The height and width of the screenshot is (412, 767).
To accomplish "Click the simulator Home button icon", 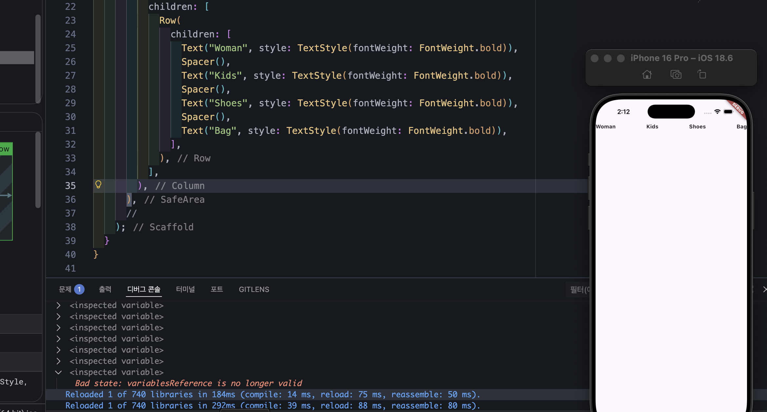I will [647, 74].
